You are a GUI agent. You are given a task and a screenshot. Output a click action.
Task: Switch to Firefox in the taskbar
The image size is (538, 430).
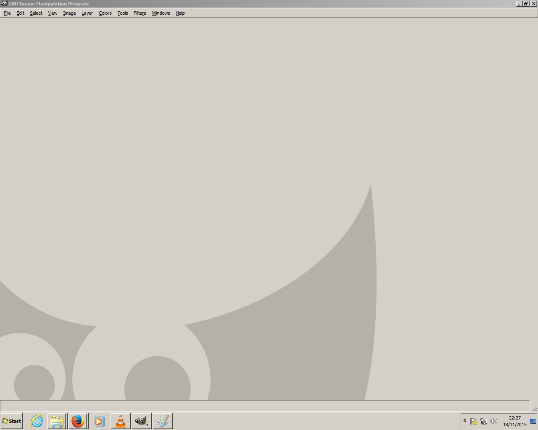coord(78,421)
